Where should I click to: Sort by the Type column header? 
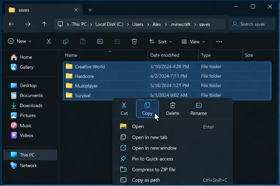pyautogui.click(x=220, y=55)
